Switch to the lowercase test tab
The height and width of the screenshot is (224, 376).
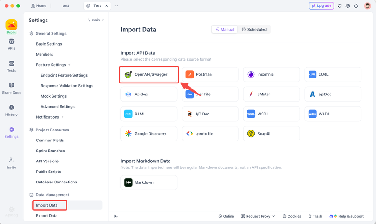tap(66, 6)
